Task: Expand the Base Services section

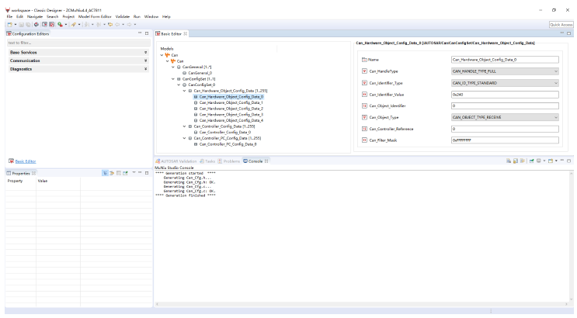Action: 78,53
